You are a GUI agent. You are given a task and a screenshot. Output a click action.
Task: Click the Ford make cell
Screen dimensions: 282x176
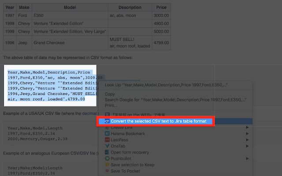click(24, 15)
